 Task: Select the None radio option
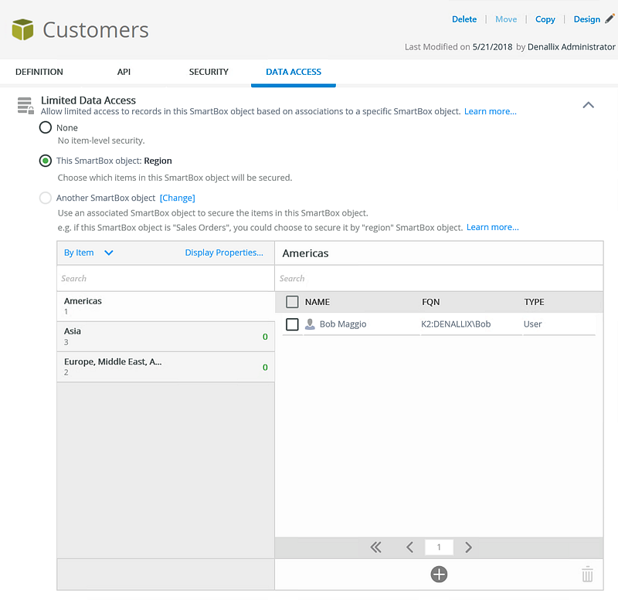46,127
